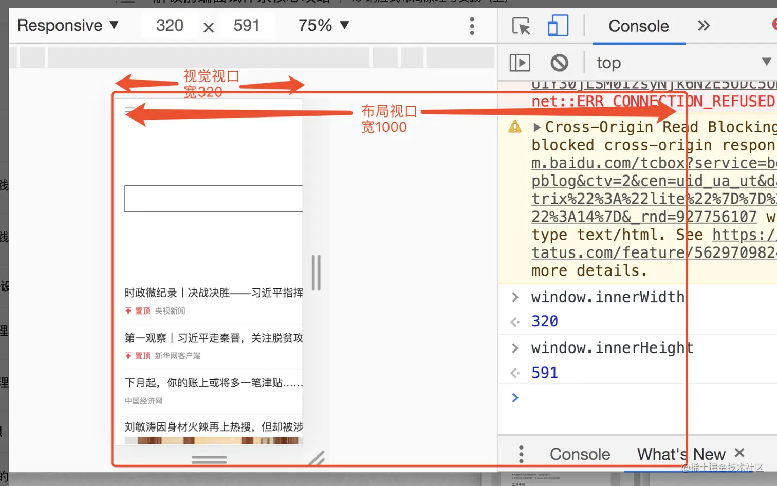Click the 央视新闻 source label
This screenshot has width=777, height=486.
click(x=170, y=311)
